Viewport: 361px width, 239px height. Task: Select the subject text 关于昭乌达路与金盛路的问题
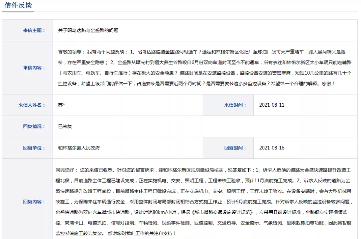coord(88,30)
